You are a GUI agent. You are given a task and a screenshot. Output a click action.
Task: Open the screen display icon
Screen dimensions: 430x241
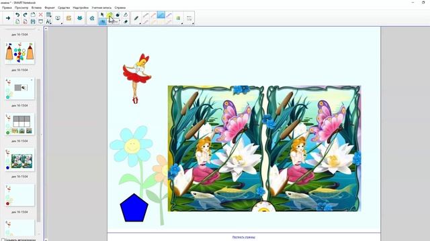40,21
